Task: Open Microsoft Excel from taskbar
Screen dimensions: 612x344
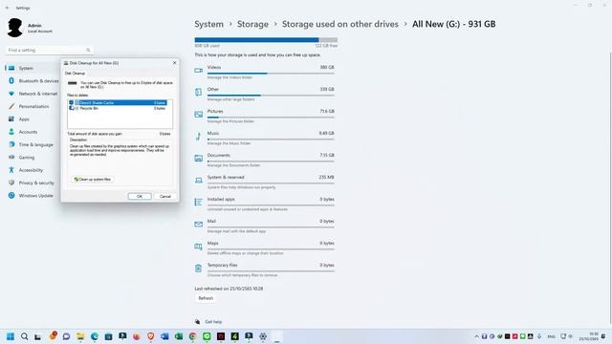Action: tap(179, 336)
